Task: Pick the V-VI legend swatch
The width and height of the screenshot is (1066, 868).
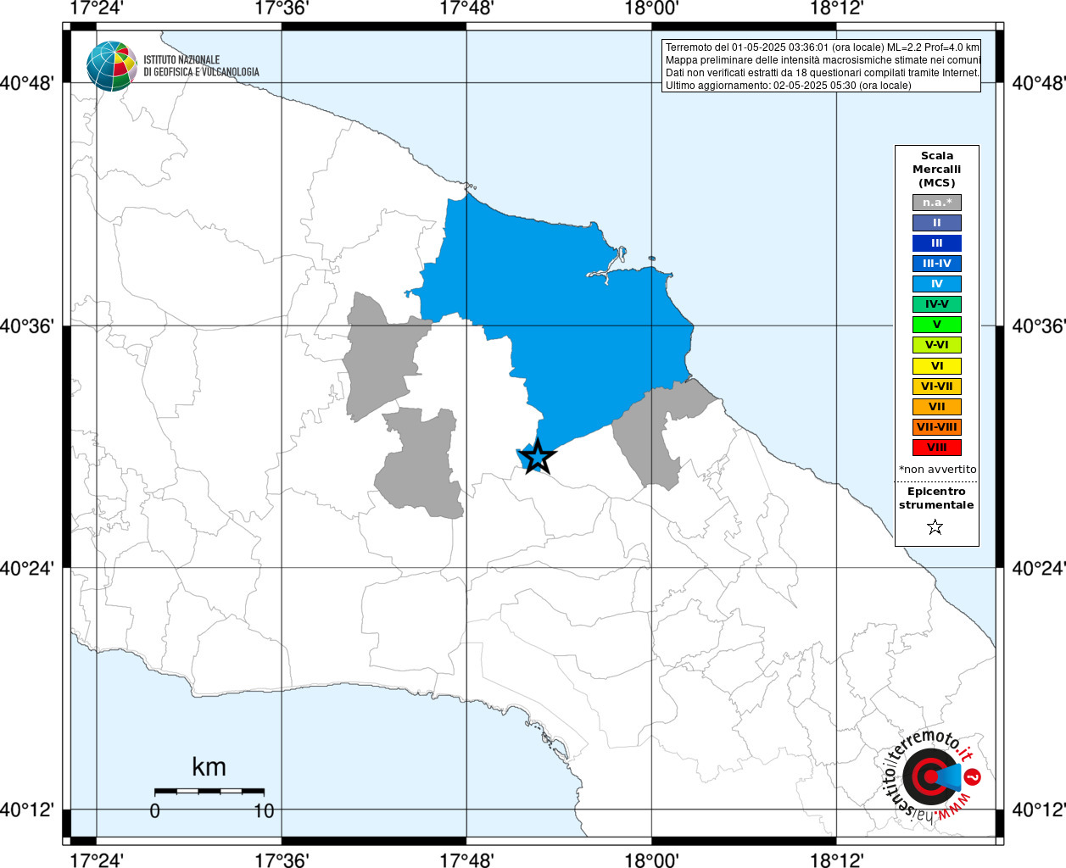Action: tap(937, 345)
